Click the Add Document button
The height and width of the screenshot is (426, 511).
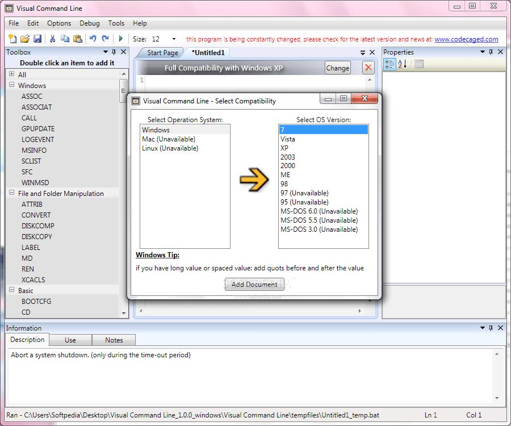(x=254, y=284)
